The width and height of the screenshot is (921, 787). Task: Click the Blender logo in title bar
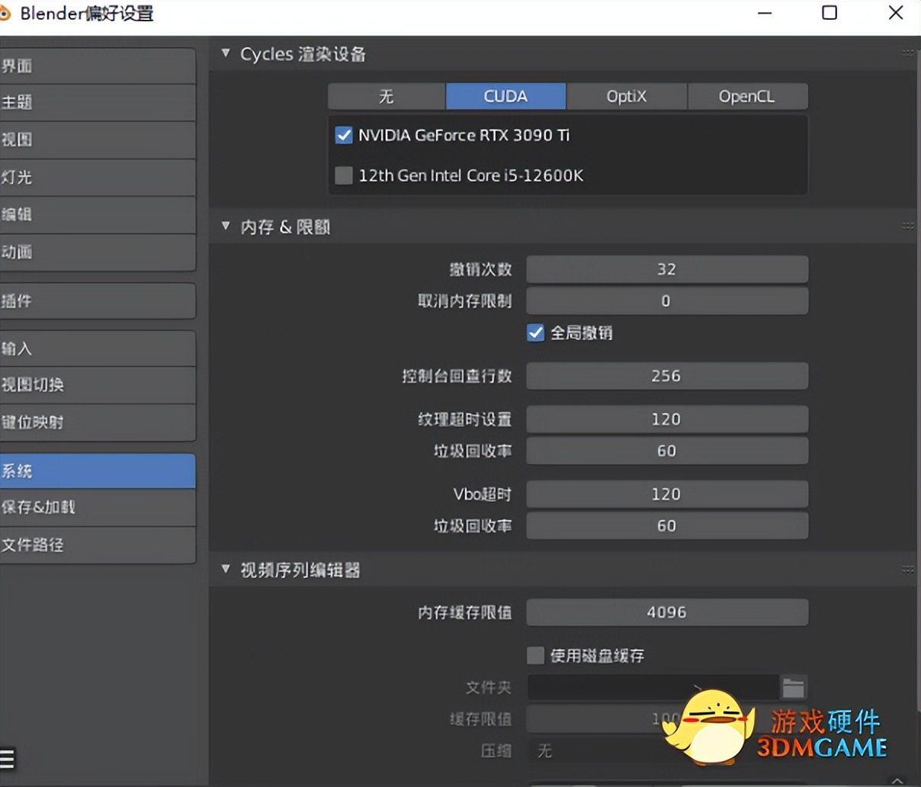click(x=5, y=13)
